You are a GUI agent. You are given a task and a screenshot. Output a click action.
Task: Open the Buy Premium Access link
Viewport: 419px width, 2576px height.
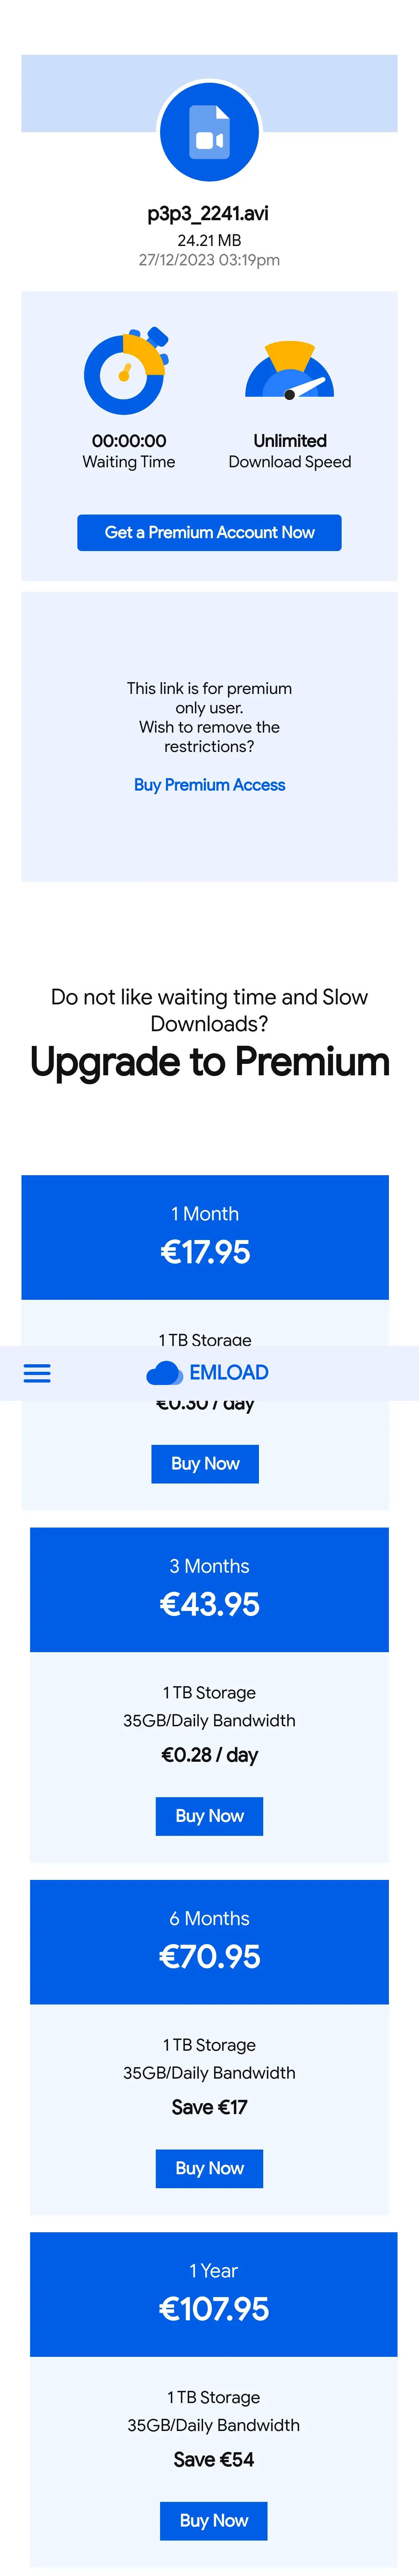tap(209, 785)
